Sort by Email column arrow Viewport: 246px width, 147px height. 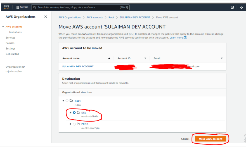[222, 58]
